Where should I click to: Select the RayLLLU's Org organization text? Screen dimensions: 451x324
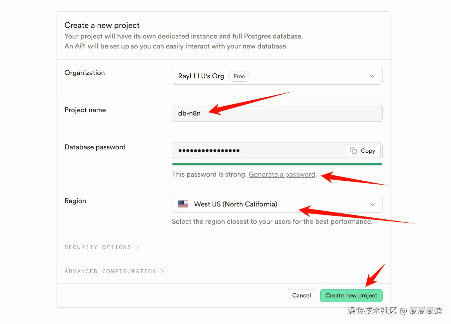(x=201, y=76)
